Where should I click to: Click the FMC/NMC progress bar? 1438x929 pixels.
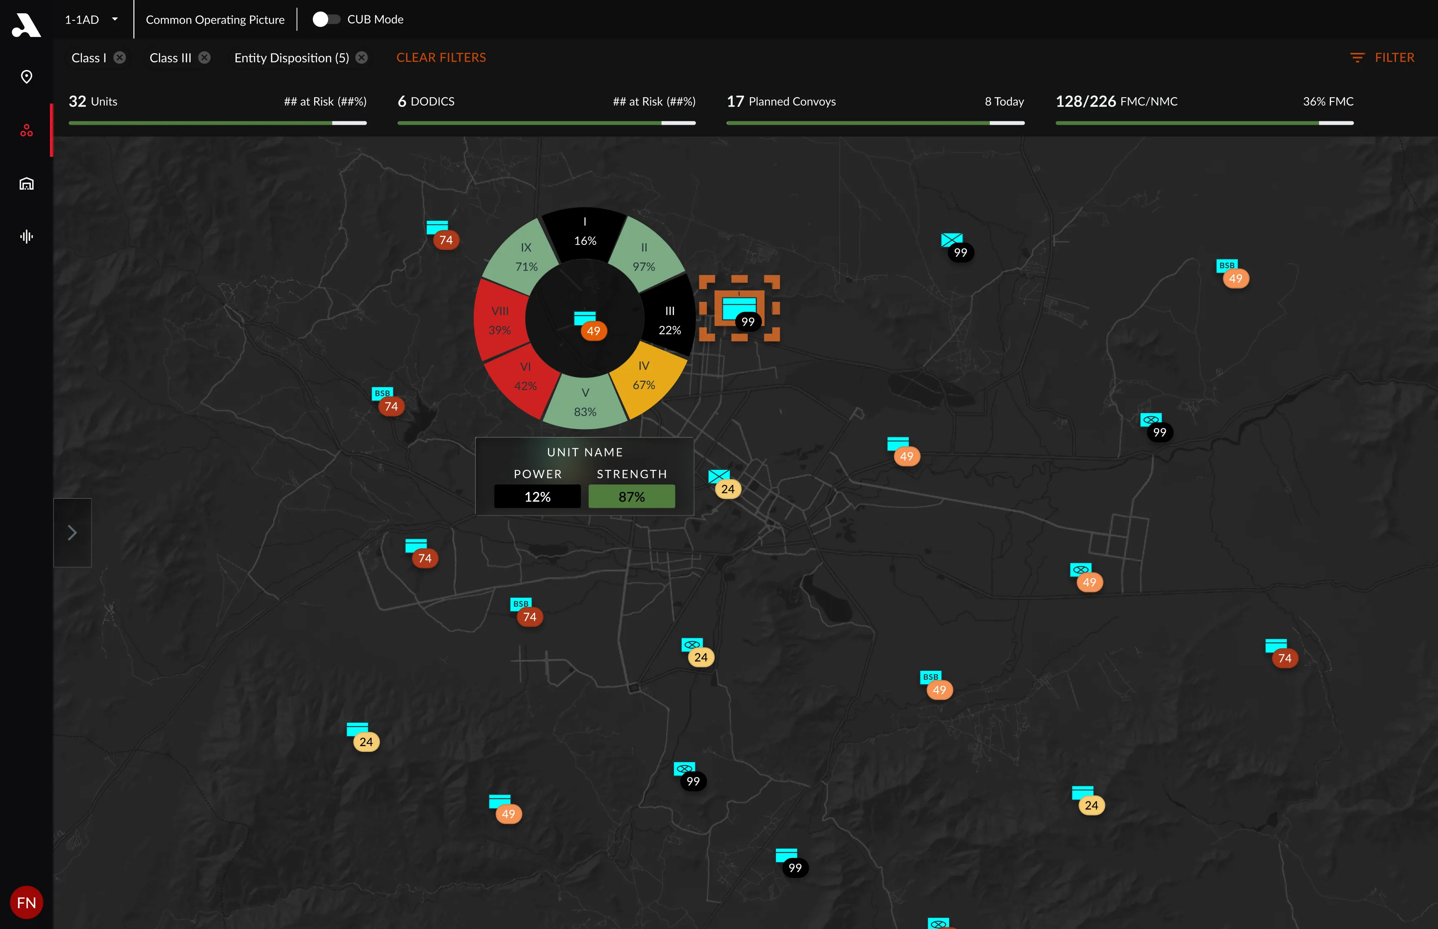point(1205,123)
